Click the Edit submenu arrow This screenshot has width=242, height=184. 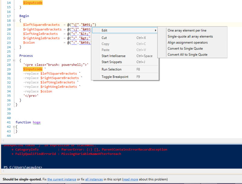(x=155, y=30)
